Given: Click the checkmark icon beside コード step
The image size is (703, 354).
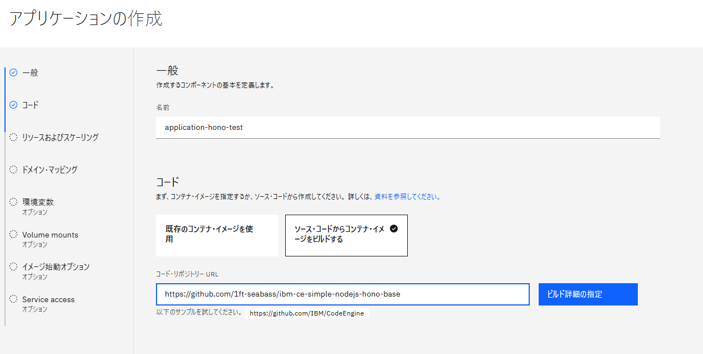Looking at the screenshot, I should [13, 105].
